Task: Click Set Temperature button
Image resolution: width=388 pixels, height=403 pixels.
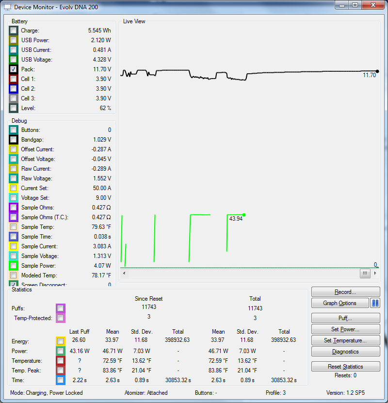Action: click(x=345, y=340)
